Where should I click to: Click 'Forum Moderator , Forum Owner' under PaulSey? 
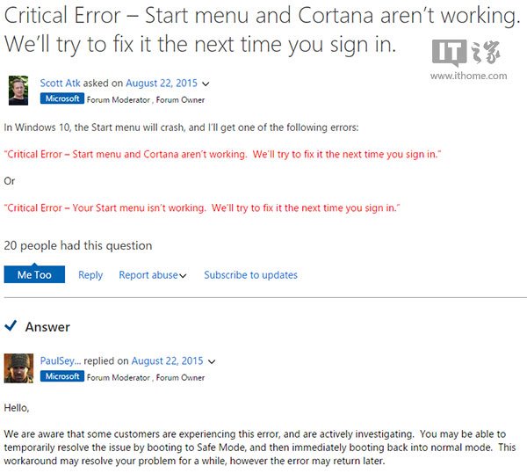click(x=146, y=377)
